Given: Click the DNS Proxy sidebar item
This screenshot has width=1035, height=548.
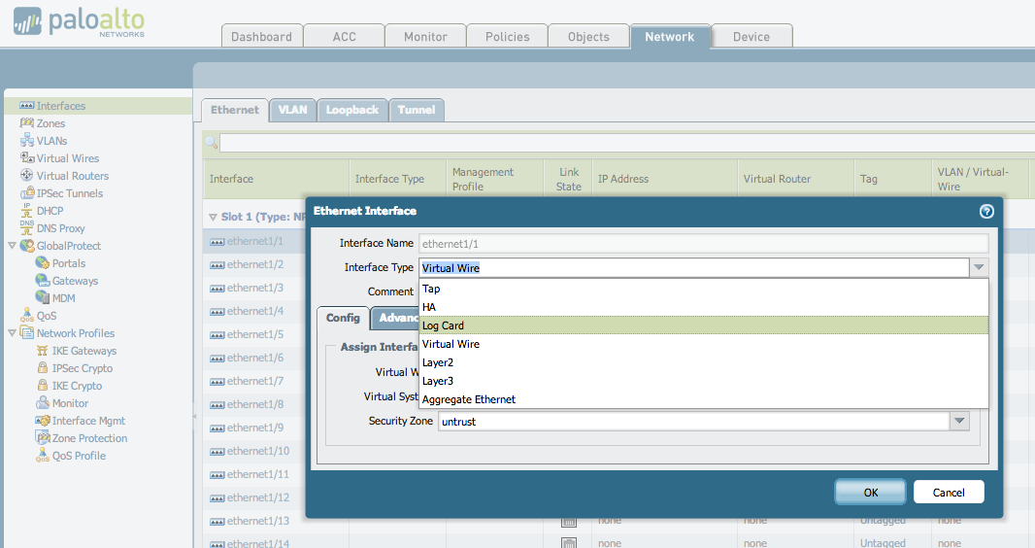Looking at the screenshot, I should 60,228.
